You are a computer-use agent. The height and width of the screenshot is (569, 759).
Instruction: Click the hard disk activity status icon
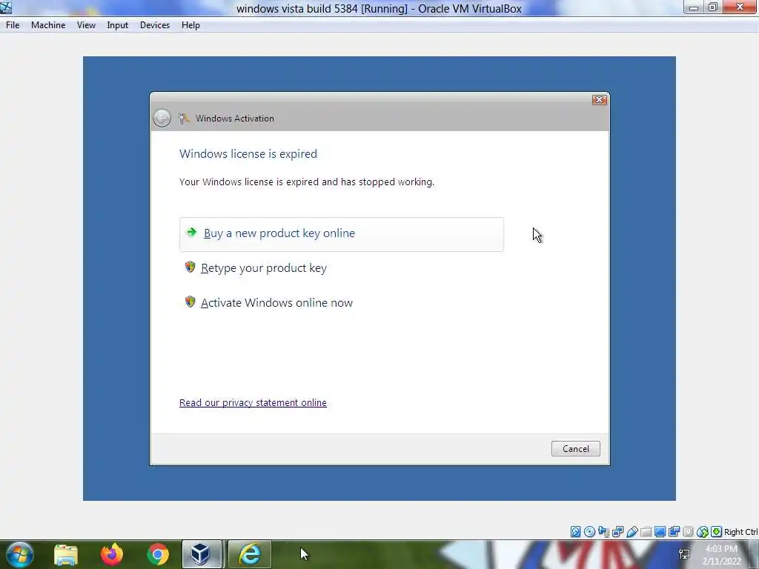pos(575,532)
